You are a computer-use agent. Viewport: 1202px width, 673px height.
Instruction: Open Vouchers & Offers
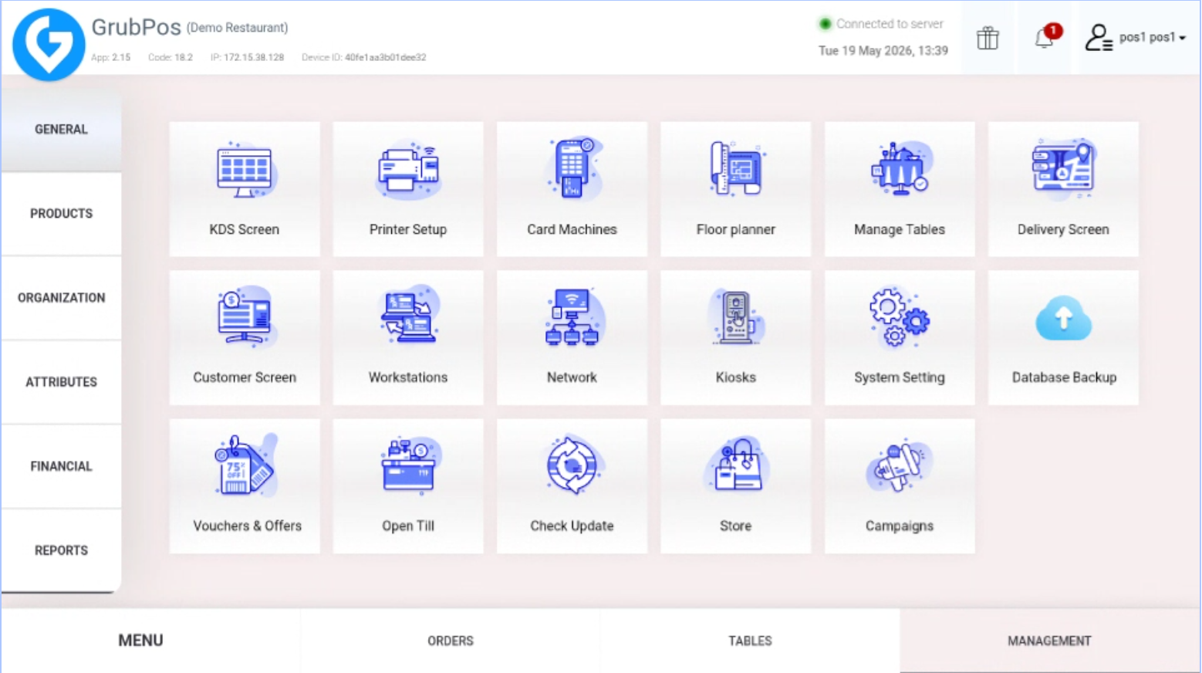tap(245, 486)
